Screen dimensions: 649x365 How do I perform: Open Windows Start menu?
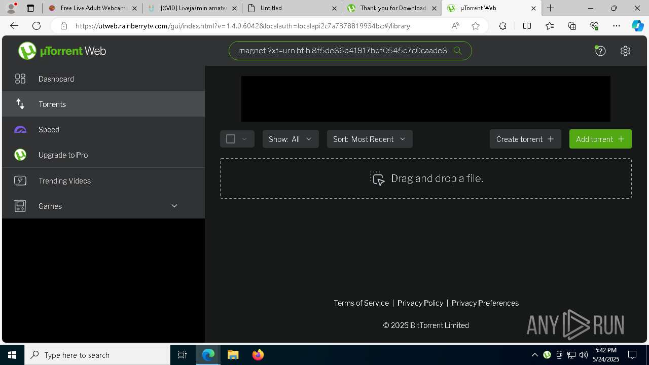tap(12, 355)
